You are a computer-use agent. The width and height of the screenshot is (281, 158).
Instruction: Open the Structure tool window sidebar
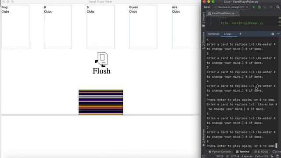[203, 40]
